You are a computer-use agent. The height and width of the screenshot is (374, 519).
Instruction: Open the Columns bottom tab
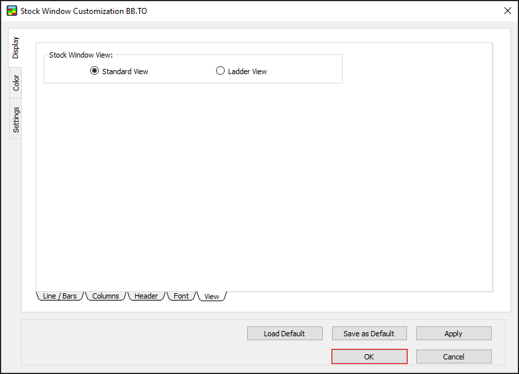tap(105, 296)
